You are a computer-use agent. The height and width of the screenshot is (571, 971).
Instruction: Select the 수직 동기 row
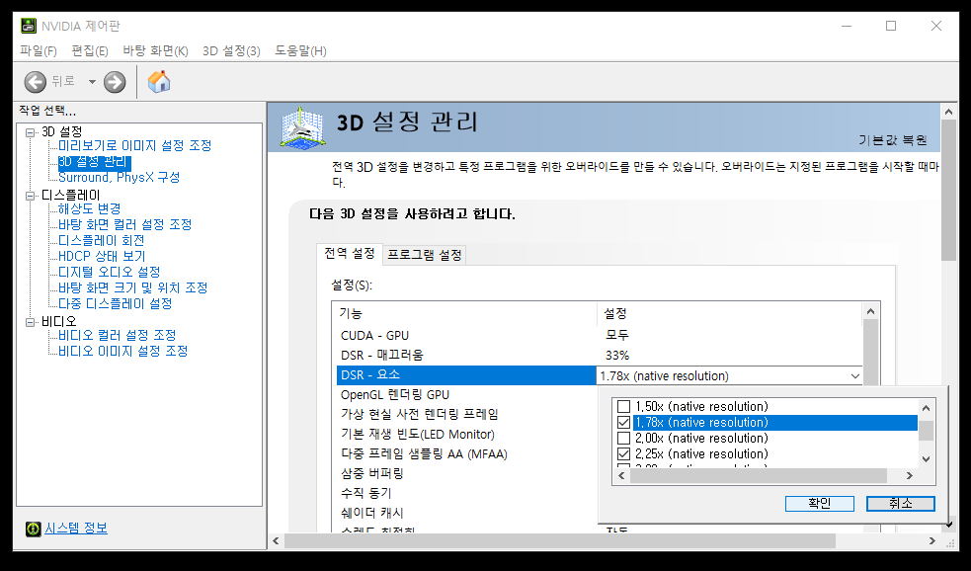tap(465, 494)
